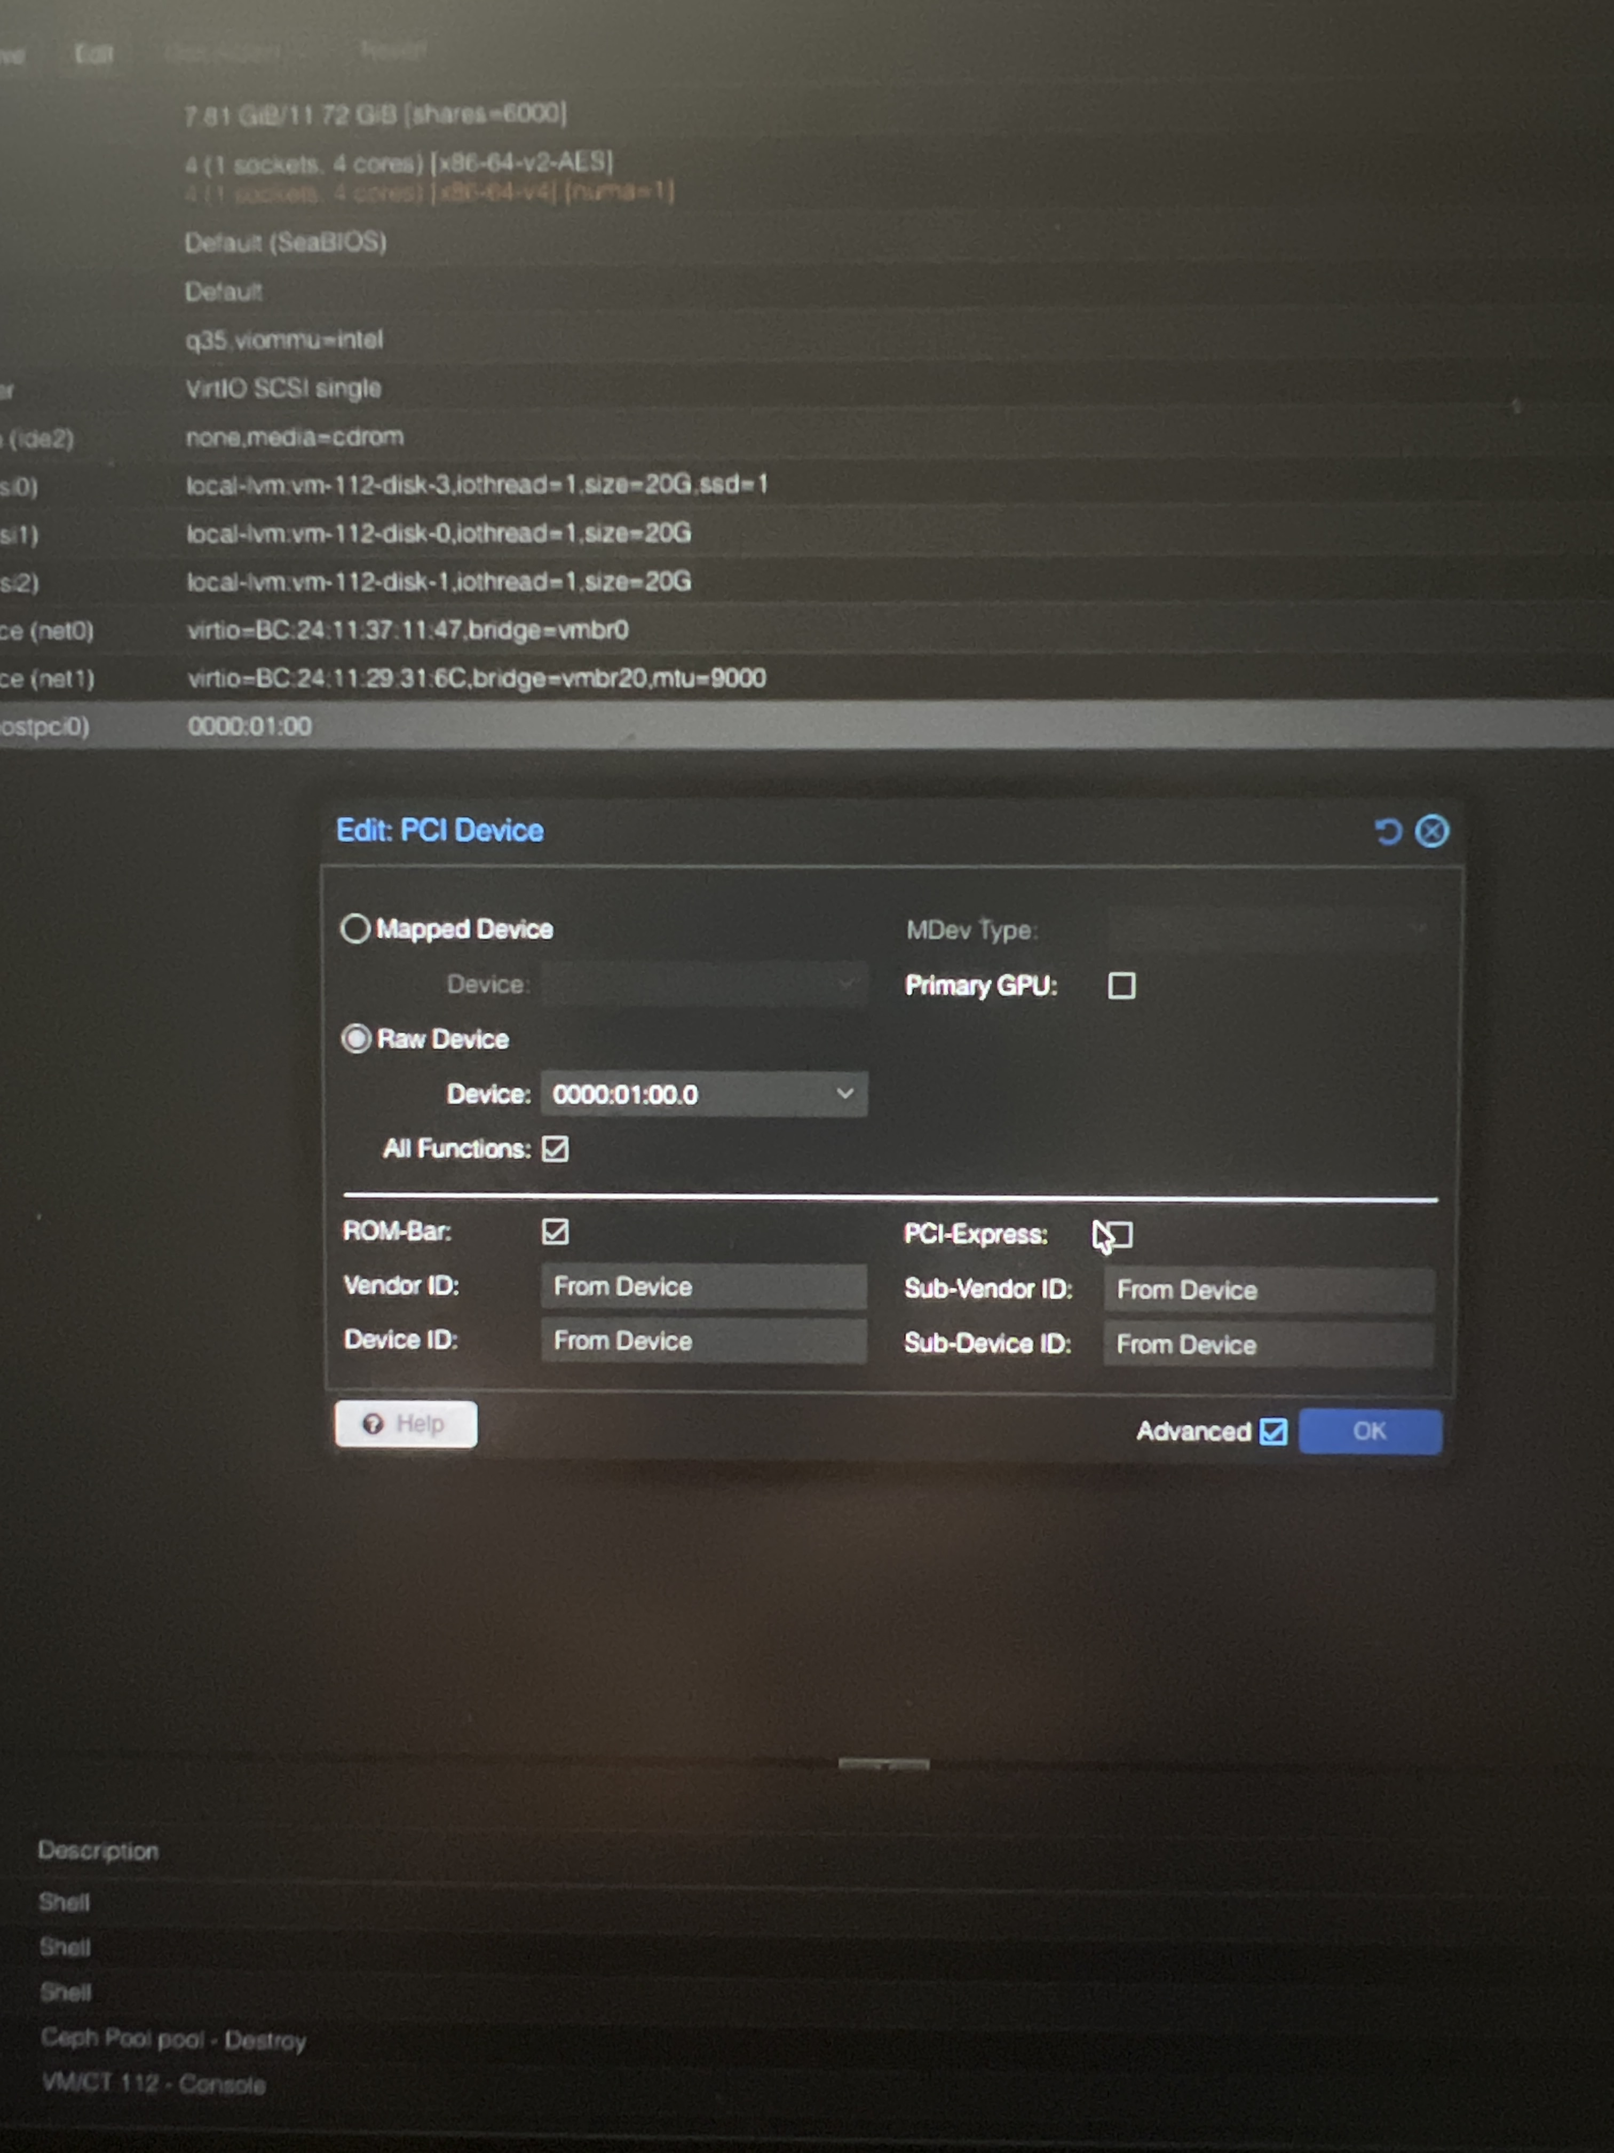This screenshot has height=2153, width=1614.
Task: Click the Sub-Device ID field
Action: tap(1268, 1345)
